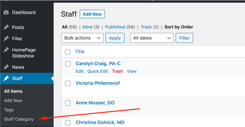Check the box for Carolyn Craig, PA-C
This screenshot has width=245, height=127.
click(68, 64)
